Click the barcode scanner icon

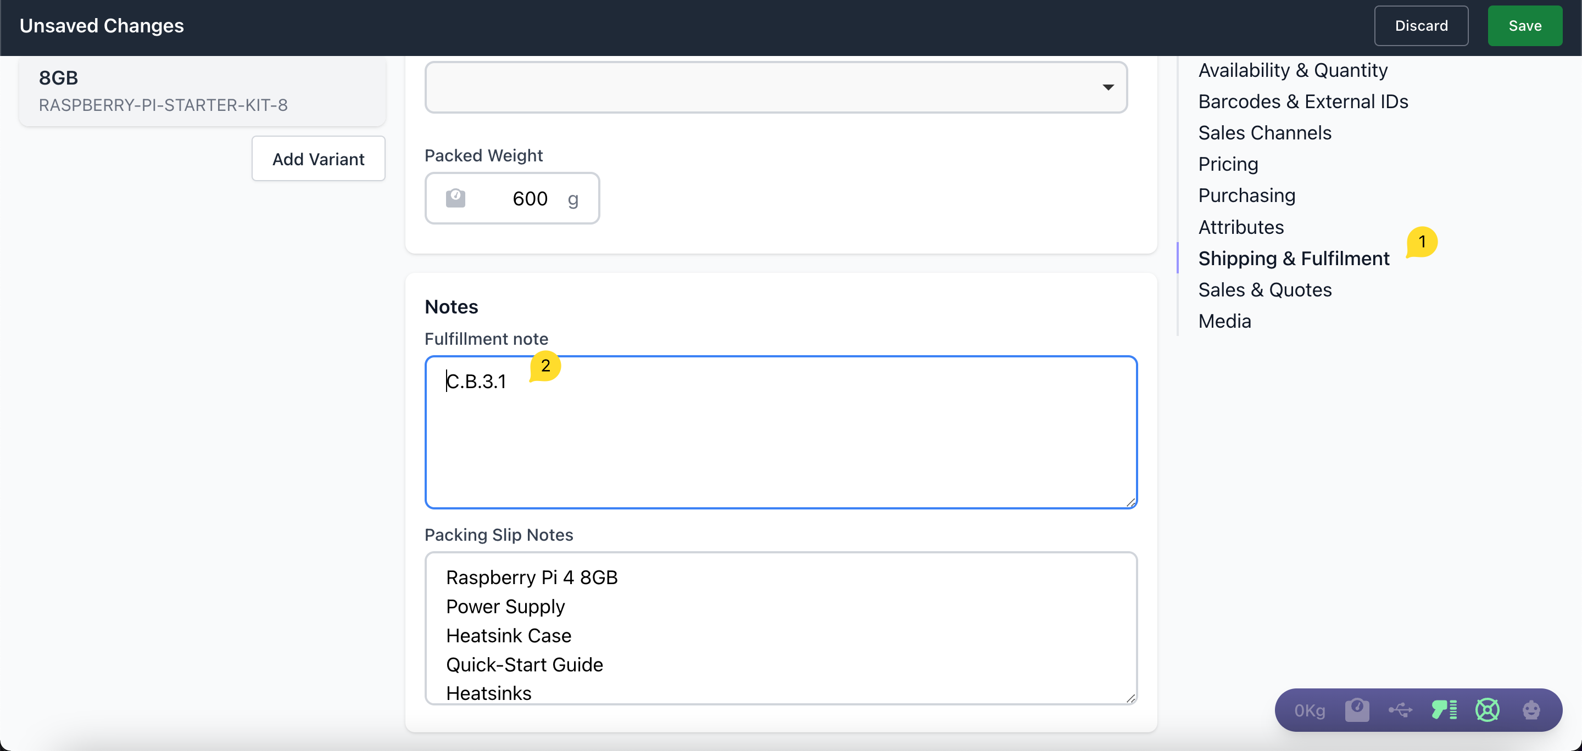click(1444, 710)
